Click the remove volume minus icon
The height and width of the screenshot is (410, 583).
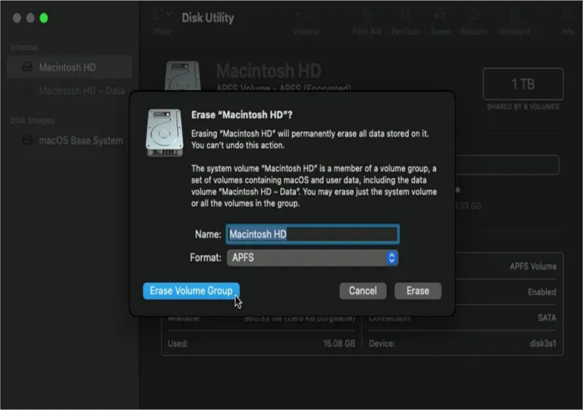[314, 15]
